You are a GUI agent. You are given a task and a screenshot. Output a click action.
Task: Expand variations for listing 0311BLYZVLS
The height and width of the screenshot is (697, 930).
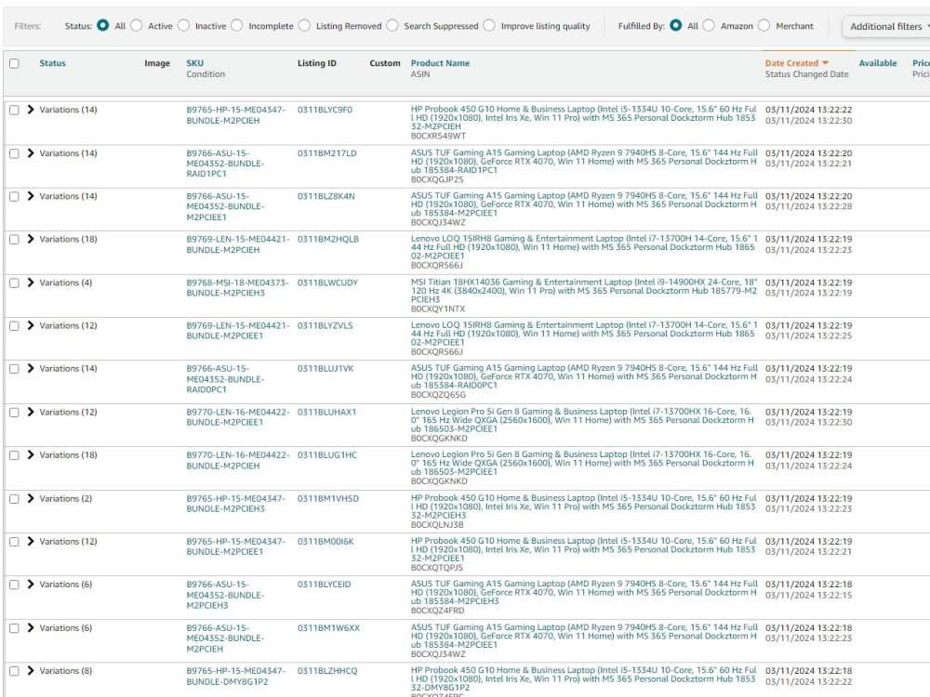tap(31, 326)
